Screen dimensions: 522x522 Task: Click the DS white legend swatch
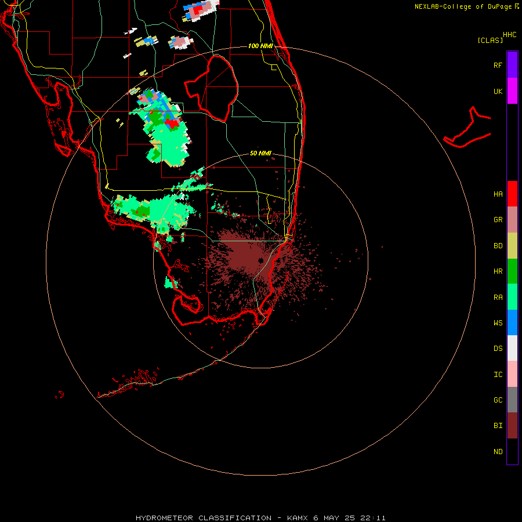tap(512, 348)
